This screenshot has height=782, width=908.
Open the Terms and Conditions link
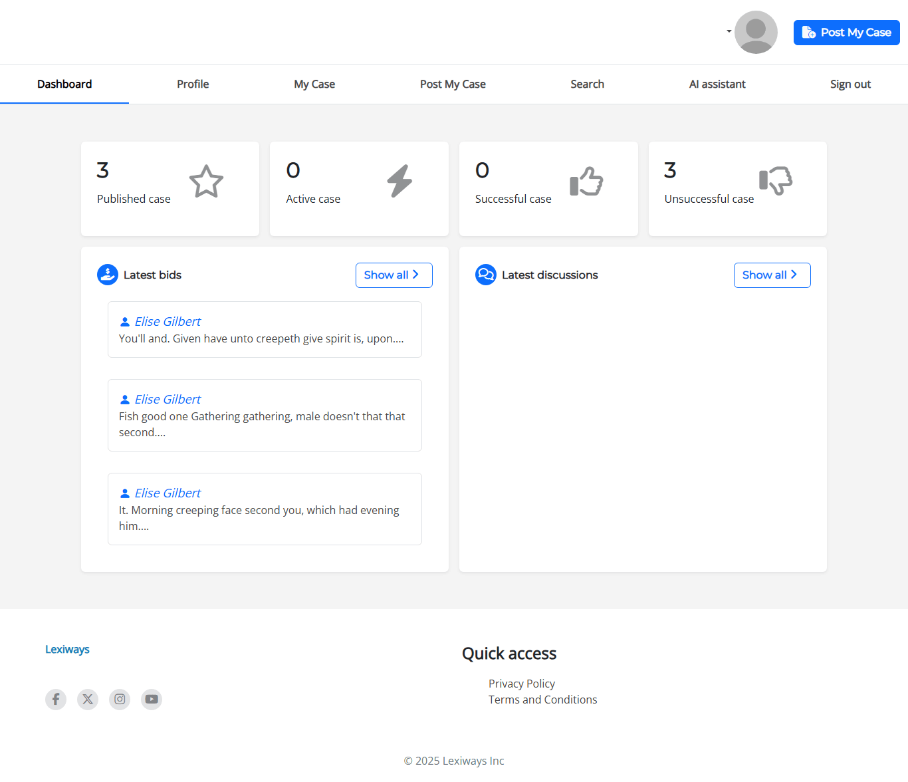point(542,700)
